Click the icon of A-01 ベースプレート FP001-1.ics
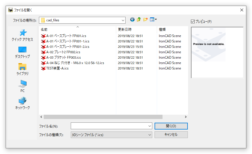Screen dimensions: 252x154 (x=43, y=41)
